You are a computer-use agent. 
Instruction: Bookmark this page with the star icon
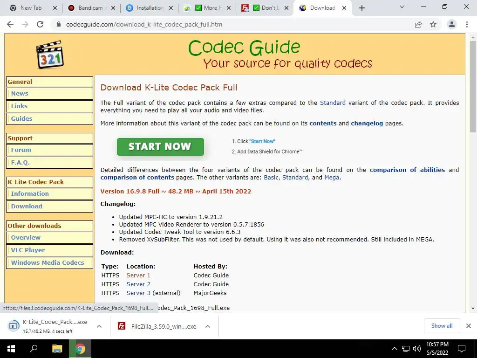(x=433, y=24)
